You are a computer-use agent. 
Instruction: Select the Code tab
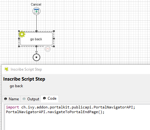(x=50, y=98)
